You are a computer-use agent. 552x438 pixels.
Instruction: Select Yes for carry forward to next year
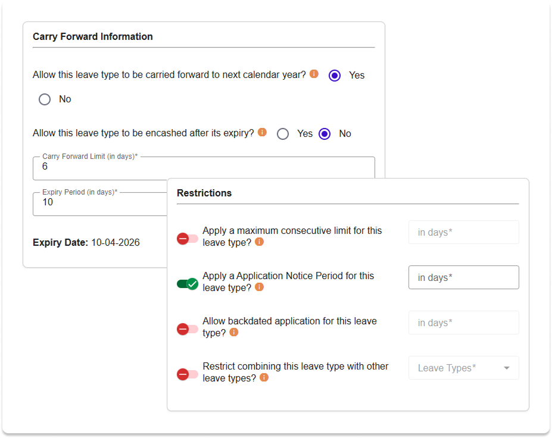coord(335,76)
